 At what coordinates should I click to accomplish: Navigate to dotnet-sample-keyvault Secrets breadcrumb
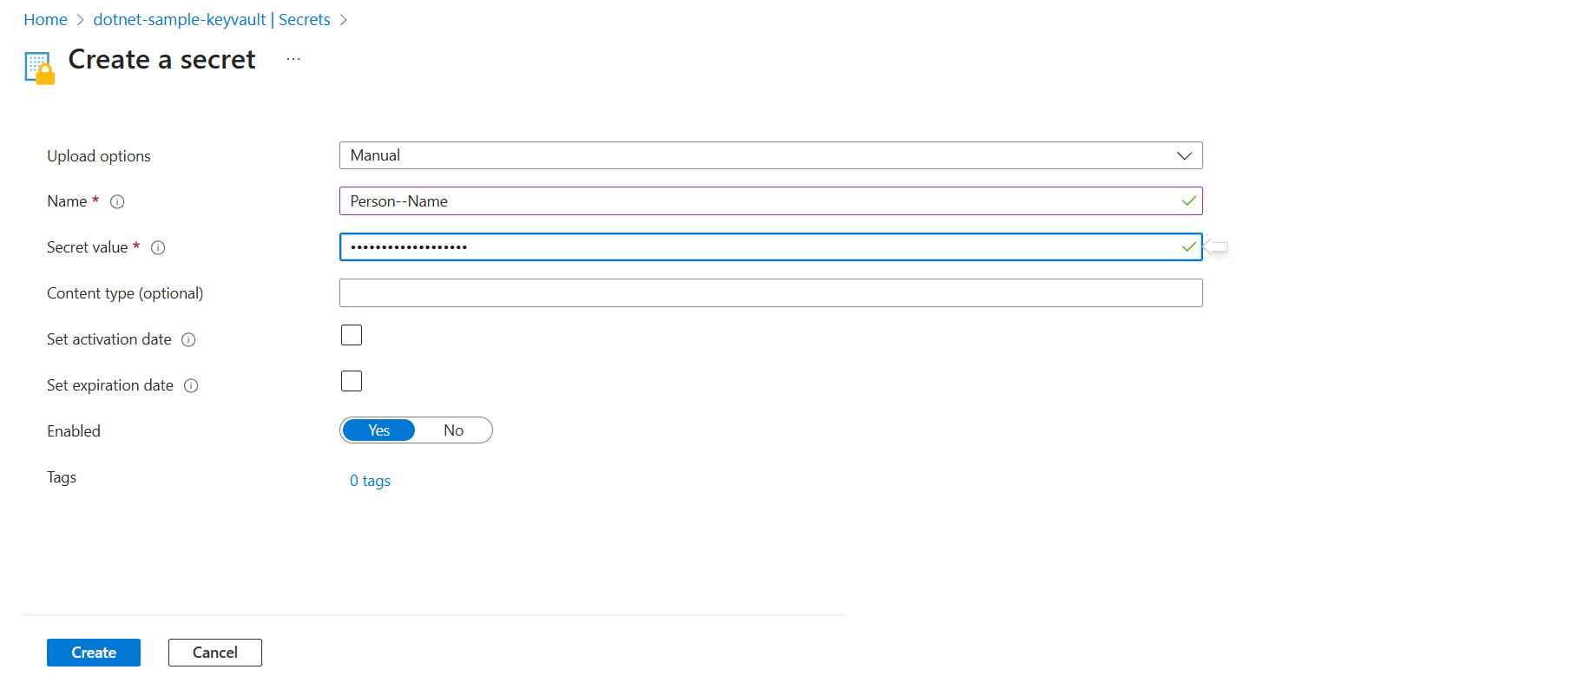tap(211, 20)
